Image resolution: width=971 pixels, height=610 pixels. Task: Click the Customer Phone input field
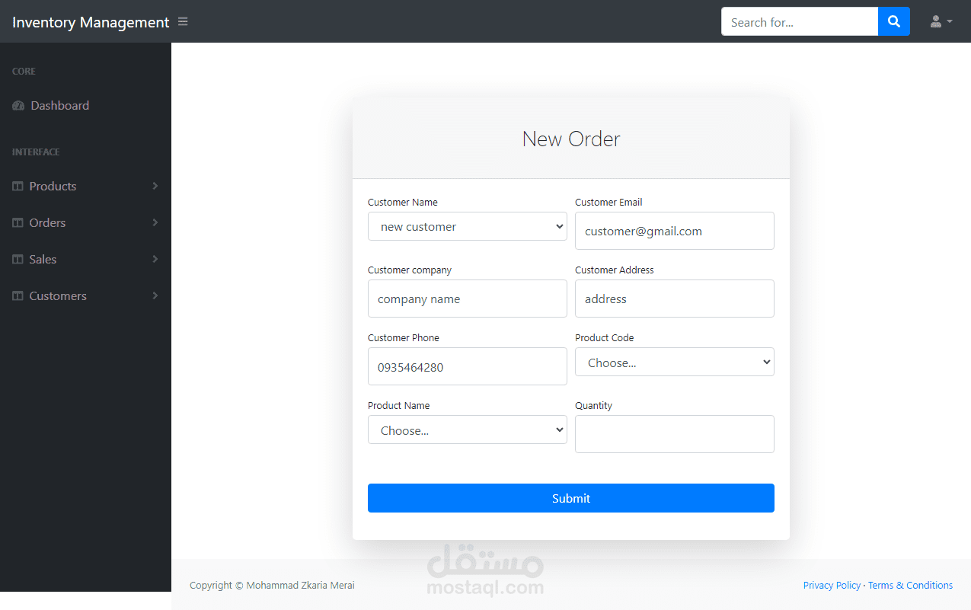click(x=468, y=366)
